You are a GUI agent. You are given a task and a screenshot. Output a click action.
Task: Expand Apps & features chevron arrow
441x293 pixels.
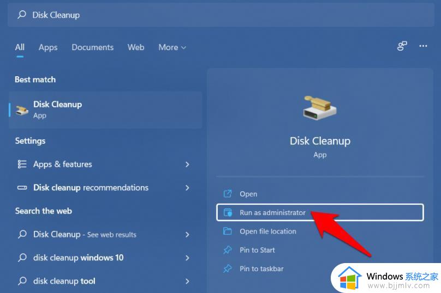click(187, 164)
